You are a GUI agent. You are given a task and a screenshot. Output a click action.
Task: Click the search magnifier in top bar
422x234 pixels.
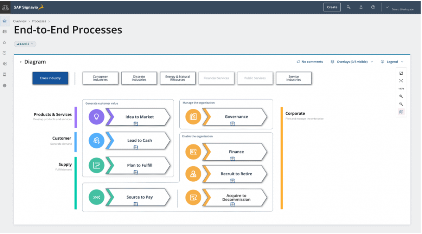pos(349,7)
